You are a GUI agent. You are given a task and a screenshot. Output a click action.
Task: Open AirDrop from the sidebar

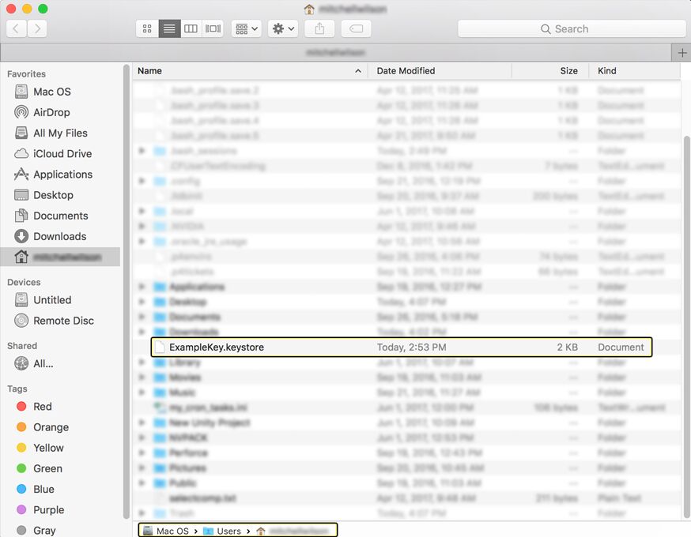pos(48,112)
